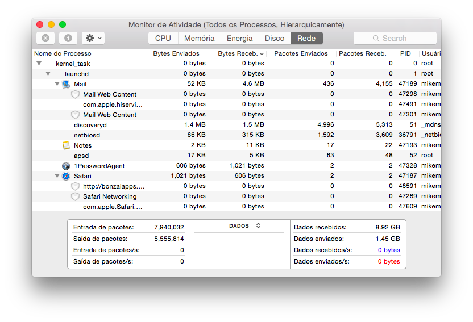Switch to the Energia tab
The height and width of the screenshot is (322, 473).
click(x=240, y=38)
